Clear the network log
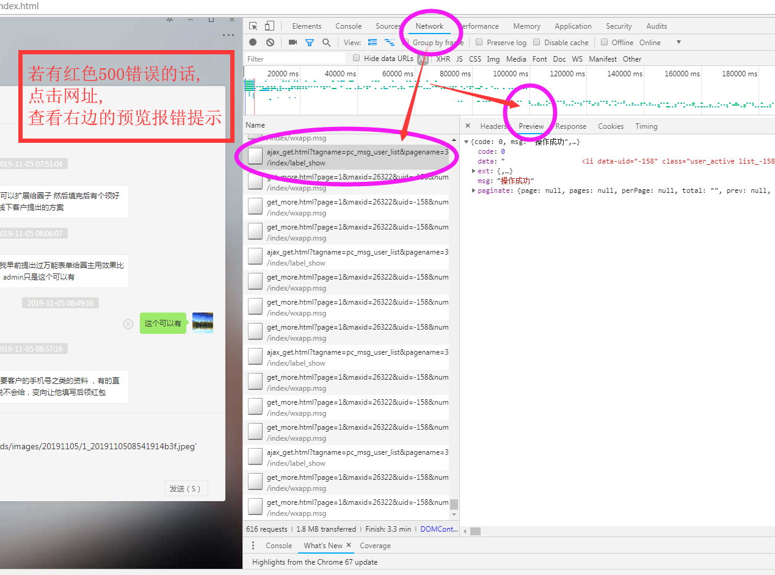 coord(270,43)
